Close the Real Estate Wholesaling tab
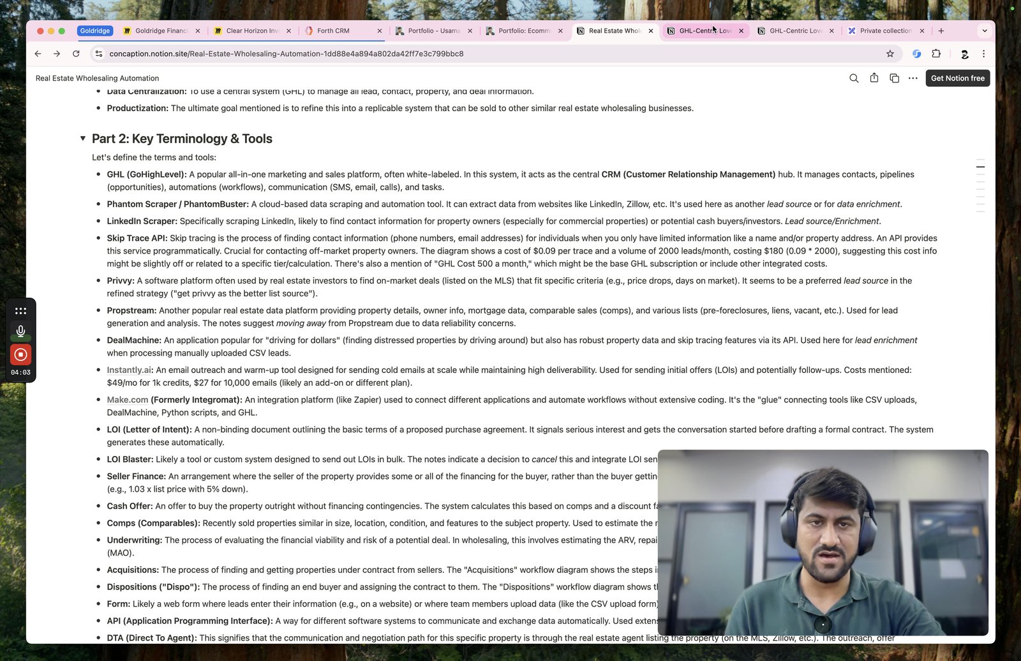Screen dimensions: 1021x661 pos(651,31)
